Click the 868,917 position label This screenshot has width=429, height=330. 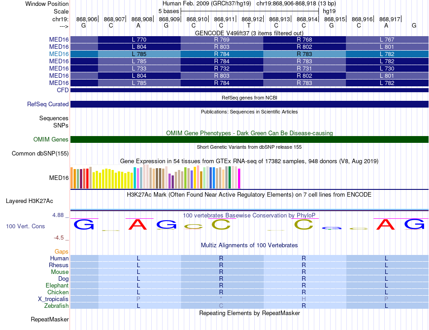(390, 19)
